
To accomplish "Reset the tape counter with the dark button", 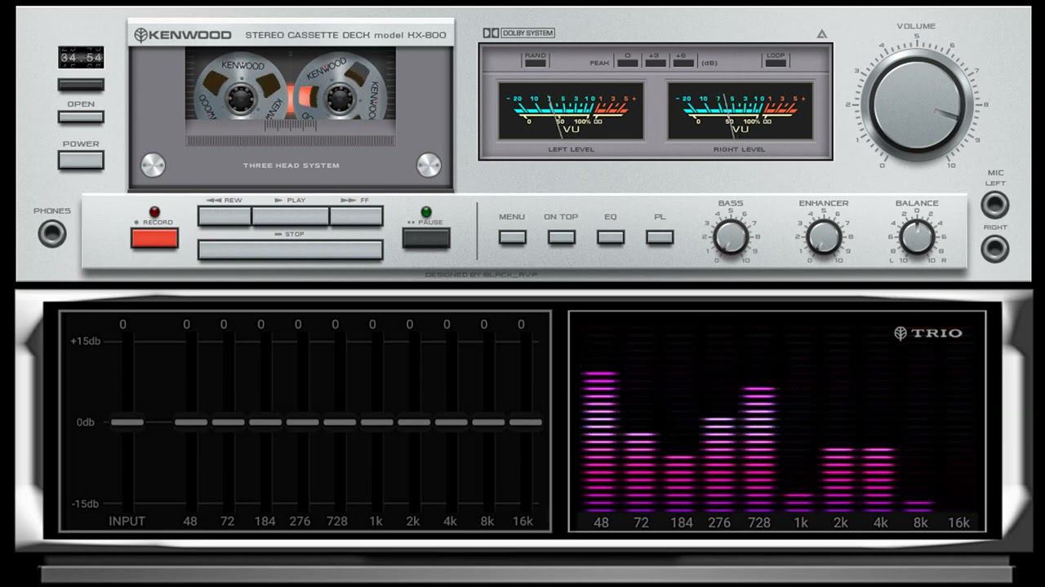I will point(81,84).
